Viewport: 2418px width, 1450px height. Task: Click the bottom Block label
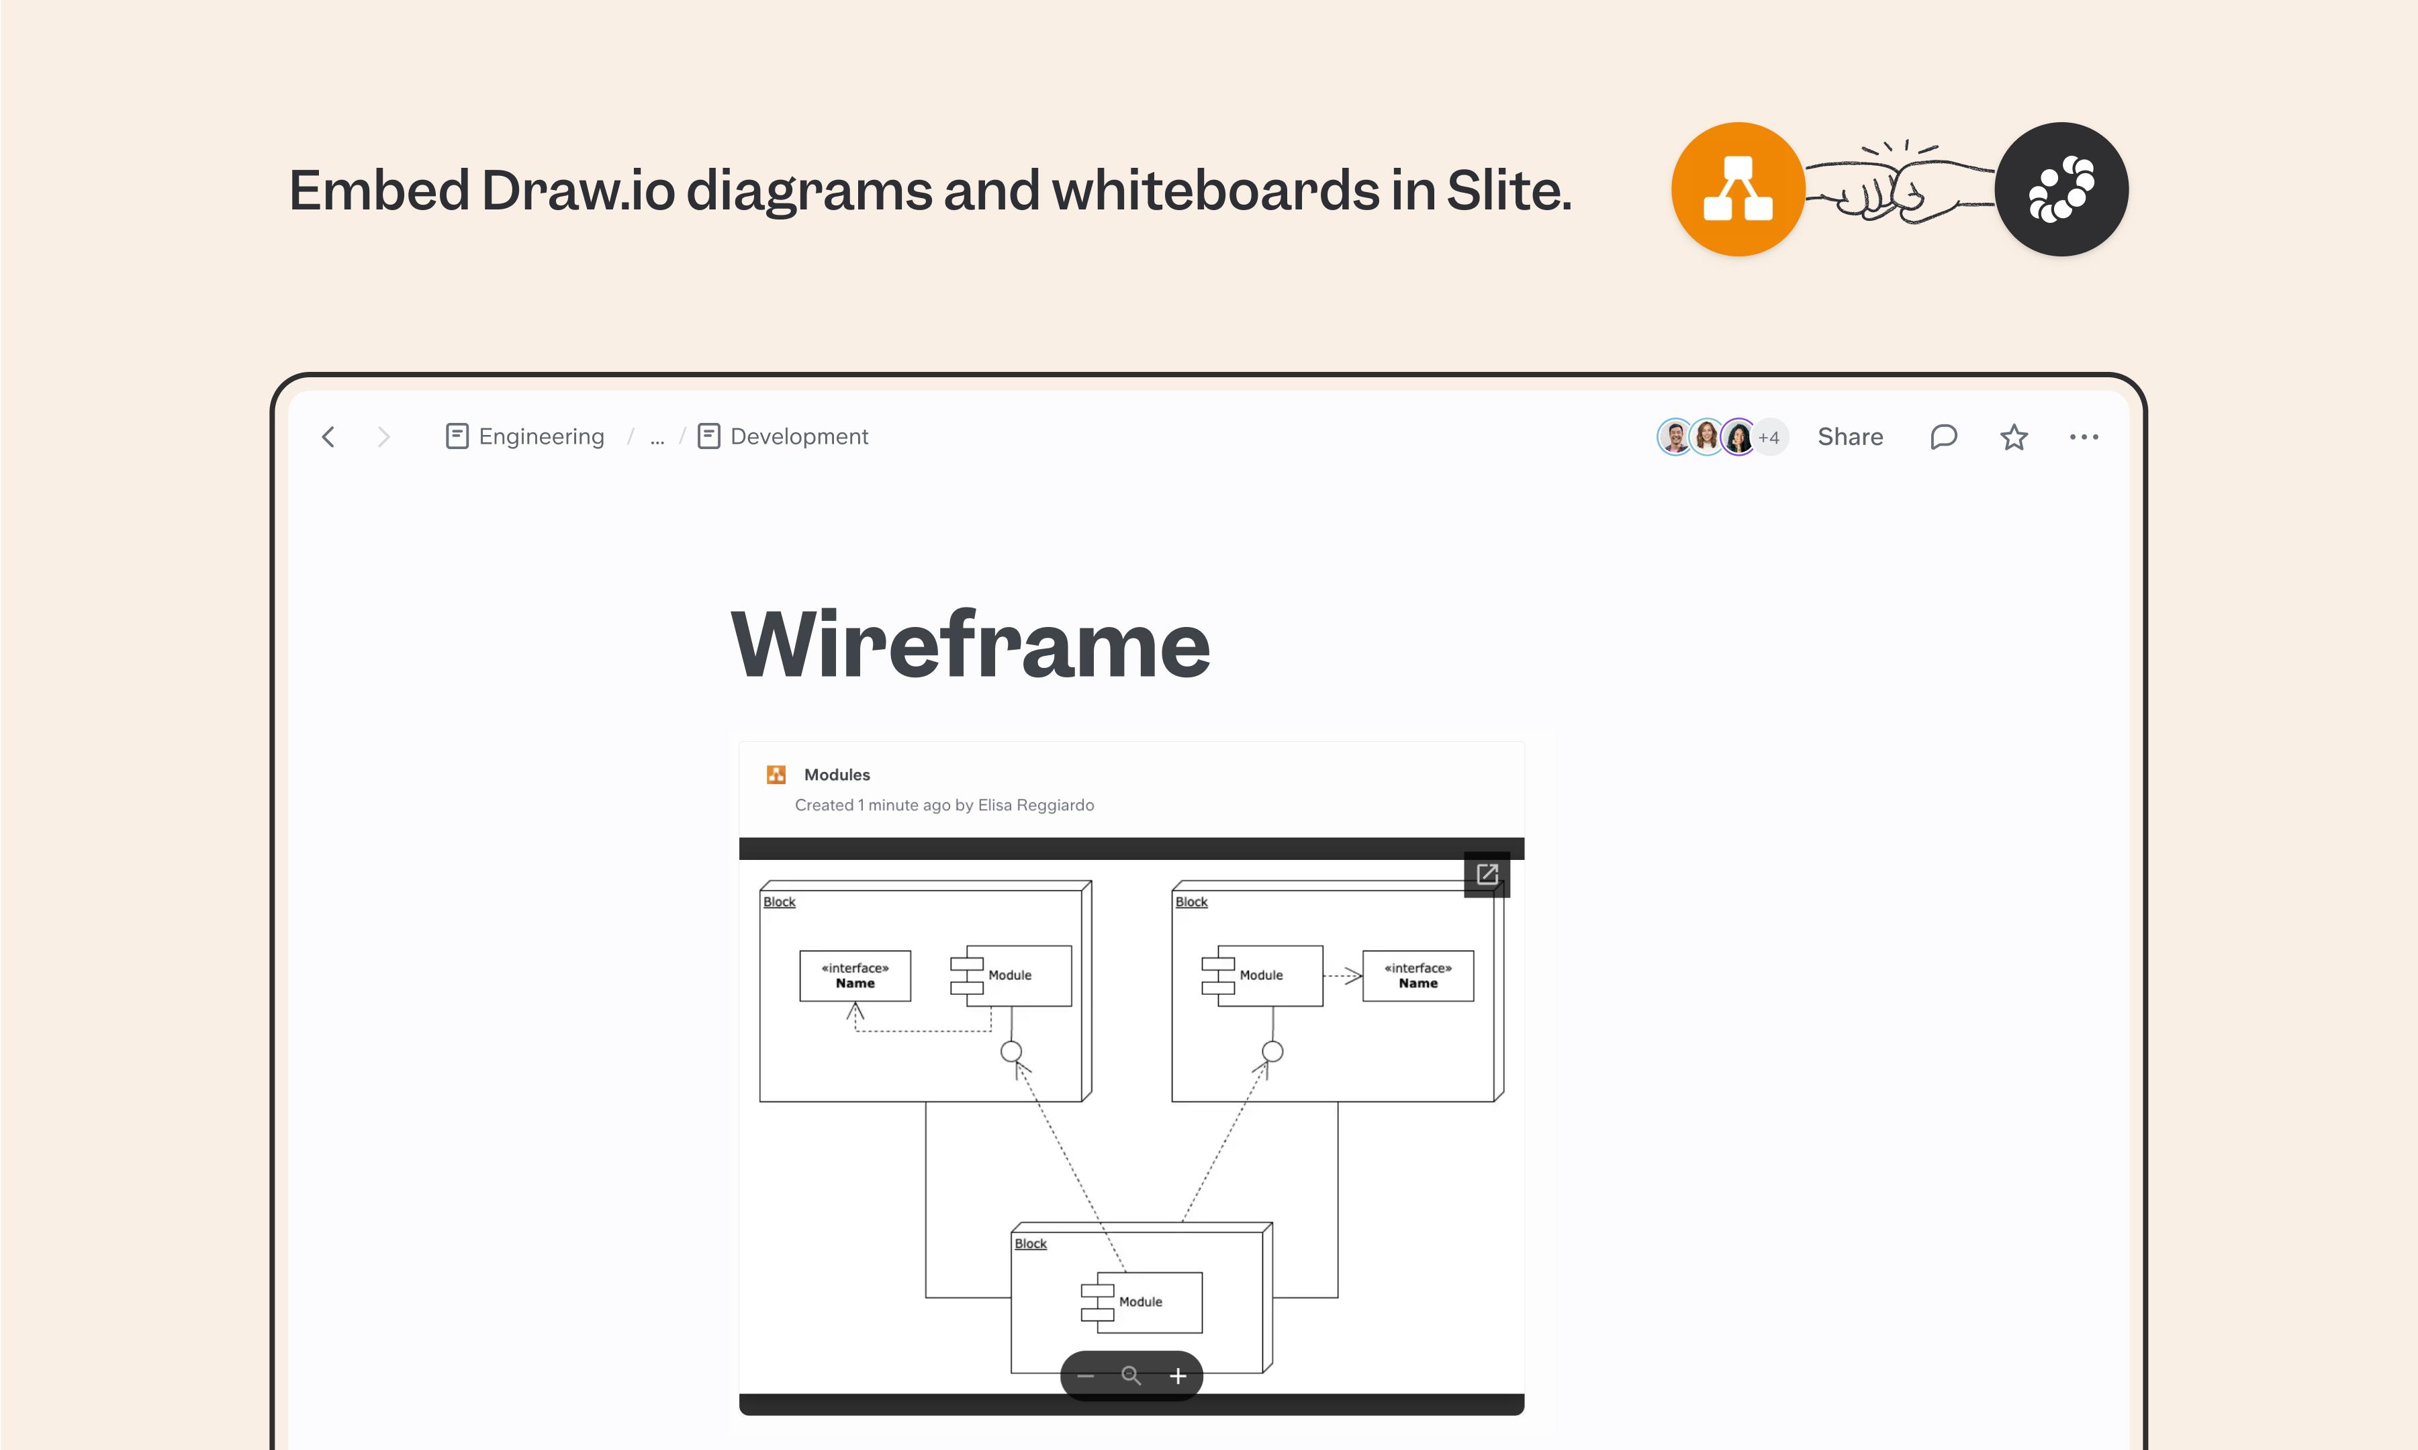tap(1030, 1244)
